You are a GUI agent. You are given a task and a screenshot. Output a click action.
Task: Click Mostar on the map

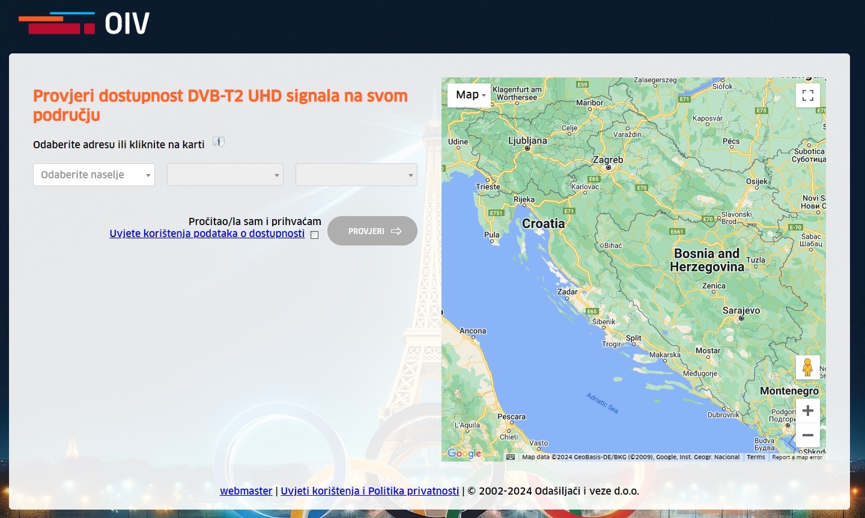[x=708, y=351]
